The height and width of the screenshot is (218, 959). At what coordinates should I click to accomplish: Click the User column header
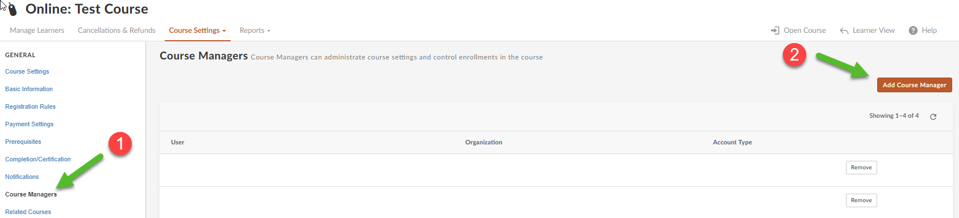tap(177, 142)
